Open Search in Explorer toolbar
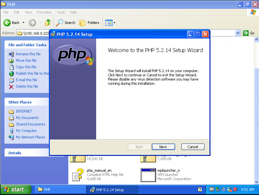The width and height of the screenshot is (259, 195). point(66,23)
